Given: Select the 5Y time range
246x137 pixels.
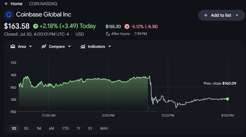Looking at the screenshot, I should click(x=90, y=128).
